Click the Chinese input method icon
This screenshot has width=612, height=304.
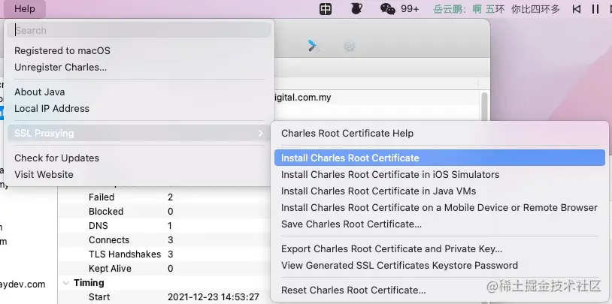326,8
